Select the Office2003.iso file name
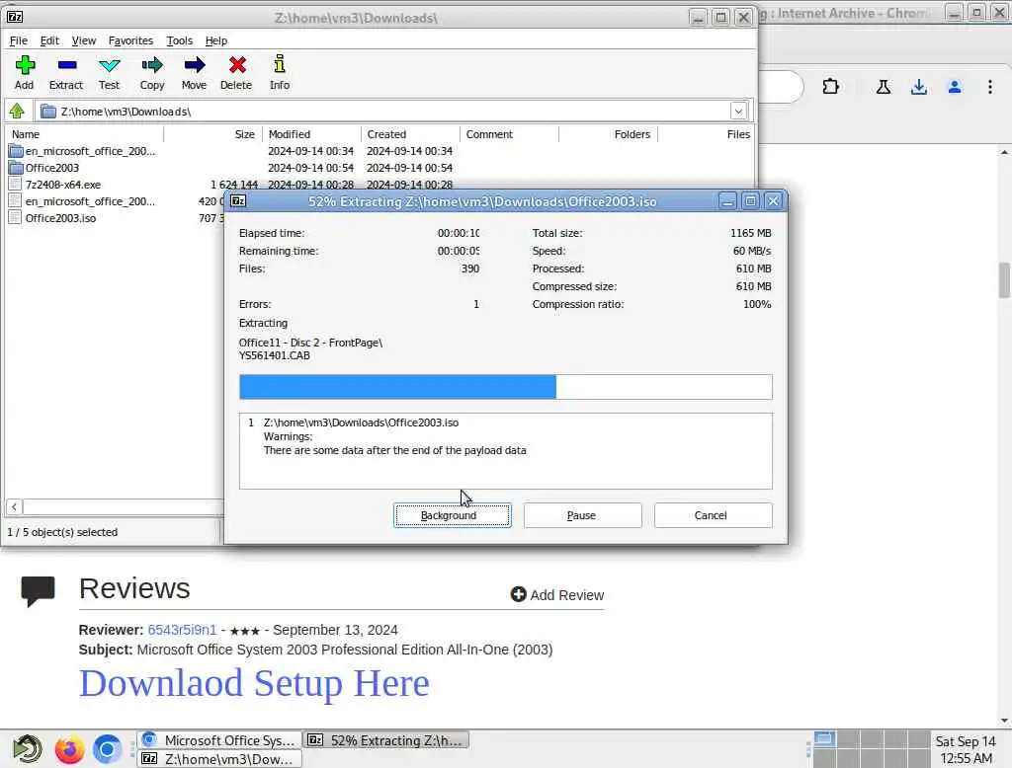Screen dimensions: 1012x768 [60, 218]
